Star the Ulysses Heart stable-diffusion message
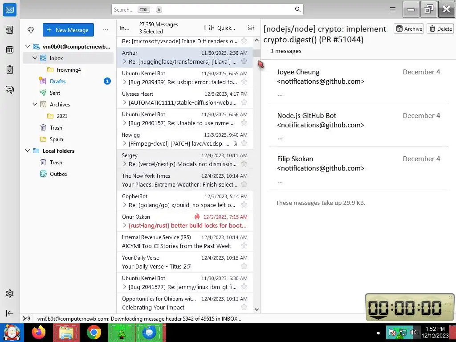The image size is (456, 342). coord(244,102)
